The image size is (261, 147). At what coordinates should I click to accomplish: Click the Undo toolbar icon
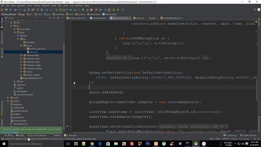click(x=15, y=10)
